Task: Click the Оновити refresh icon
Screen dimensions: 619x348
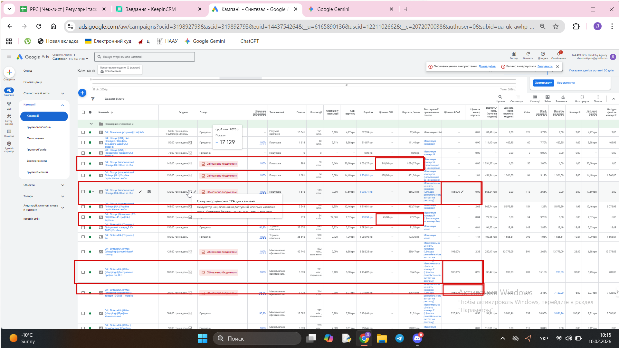Action: [528, 54]
